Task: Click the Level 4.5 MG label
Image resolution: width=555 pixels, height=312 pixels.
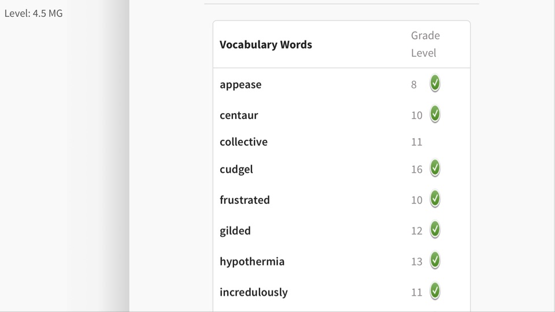Action: click(x=34, y=13)
